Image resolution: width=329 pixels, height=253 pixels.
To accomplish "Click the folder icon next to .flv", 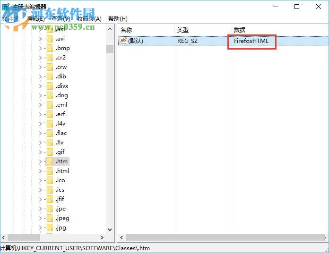I will coord(50,143).
